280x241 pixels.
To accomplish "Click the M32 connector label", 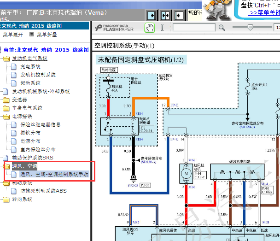I will [x=136, y=222].
